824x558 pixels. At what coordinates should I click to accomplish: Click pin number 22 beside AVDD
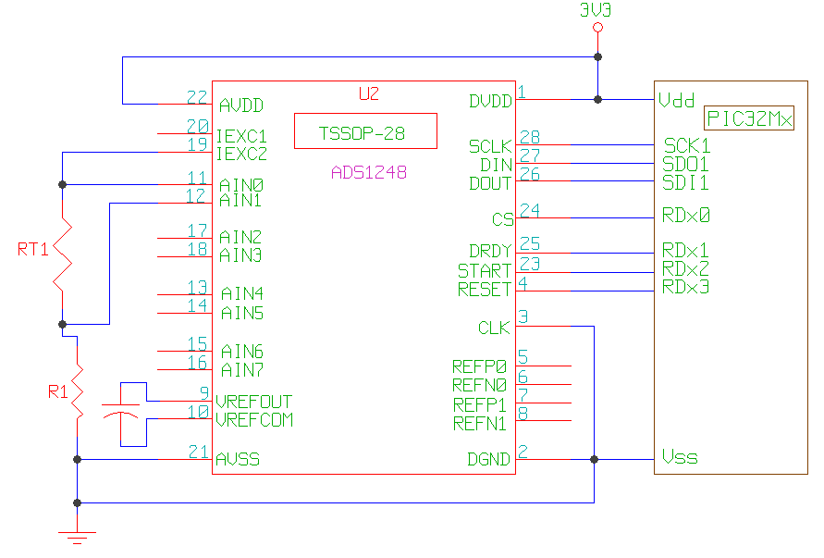tap(197, 97)
